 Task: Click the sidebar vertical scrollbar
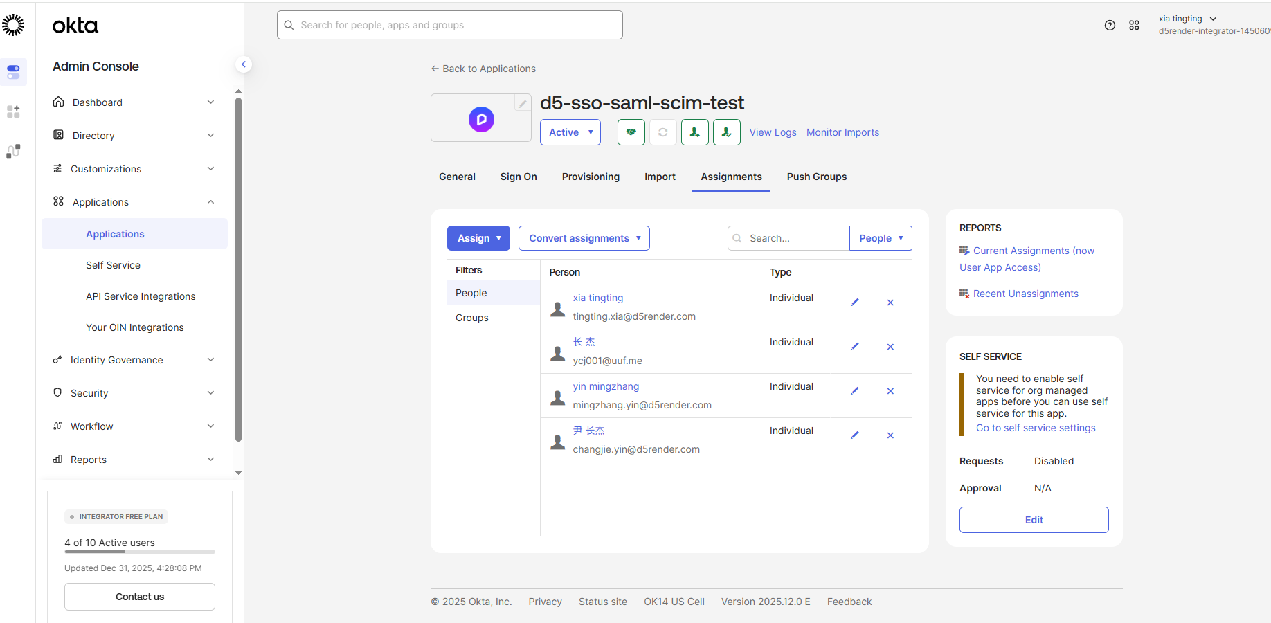tap(238, 270)
